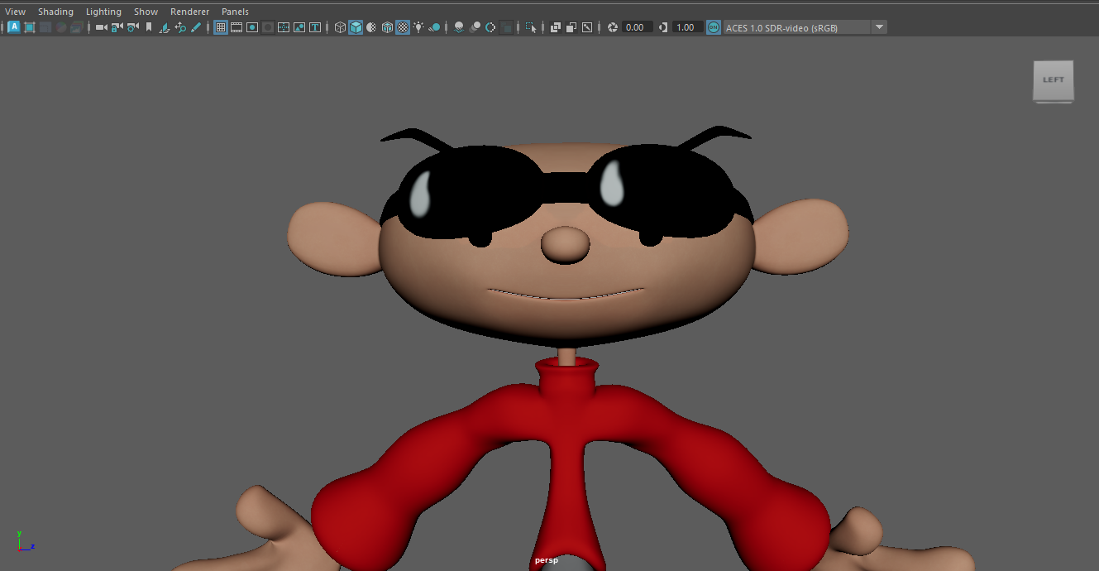Select the Blue Pencil tool icon

click(x=196, y=27)
